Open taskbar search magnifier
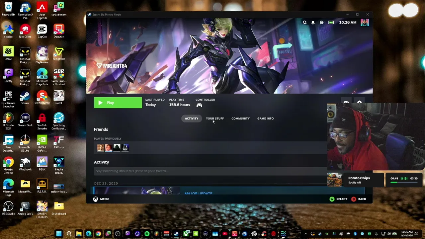This screenshot has height=239, width=425. pos(69,234)
